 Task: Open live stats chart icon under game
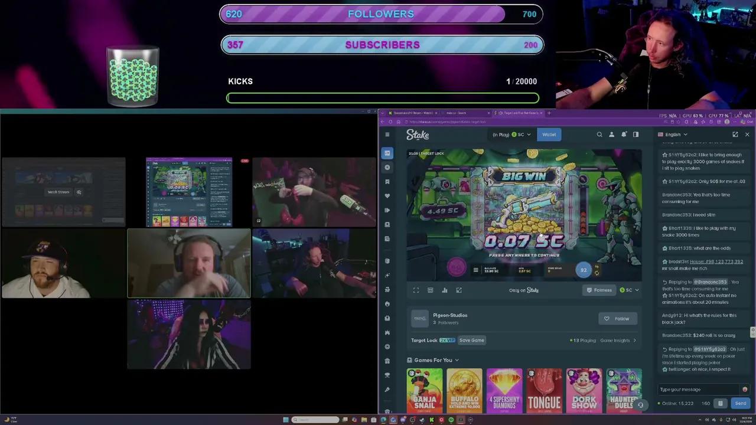[x=445, y=290]
